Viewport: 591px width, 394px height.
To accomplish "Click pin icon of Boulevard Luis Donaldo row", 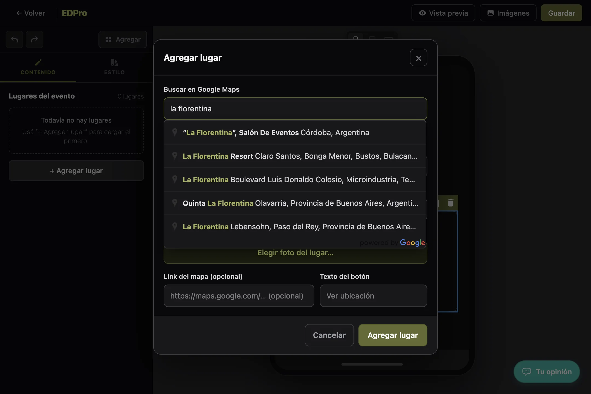I will click(x=175, y=179).
